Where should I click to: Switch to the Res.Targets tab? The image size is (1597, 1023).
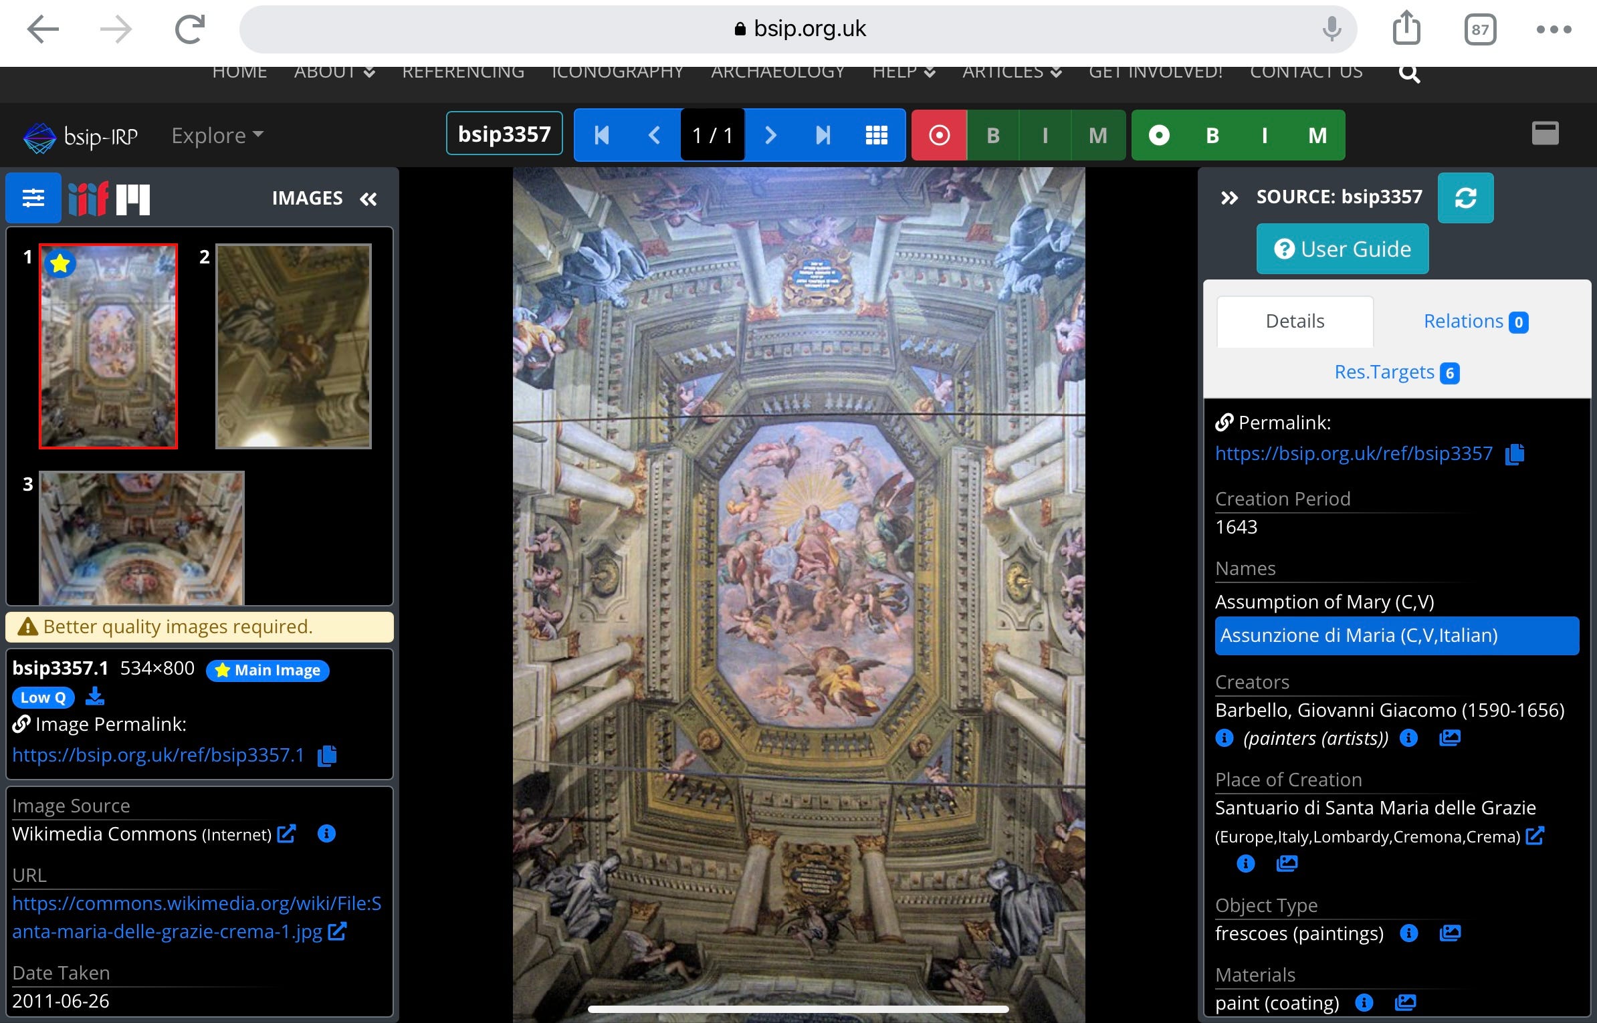click(1396, 372)
